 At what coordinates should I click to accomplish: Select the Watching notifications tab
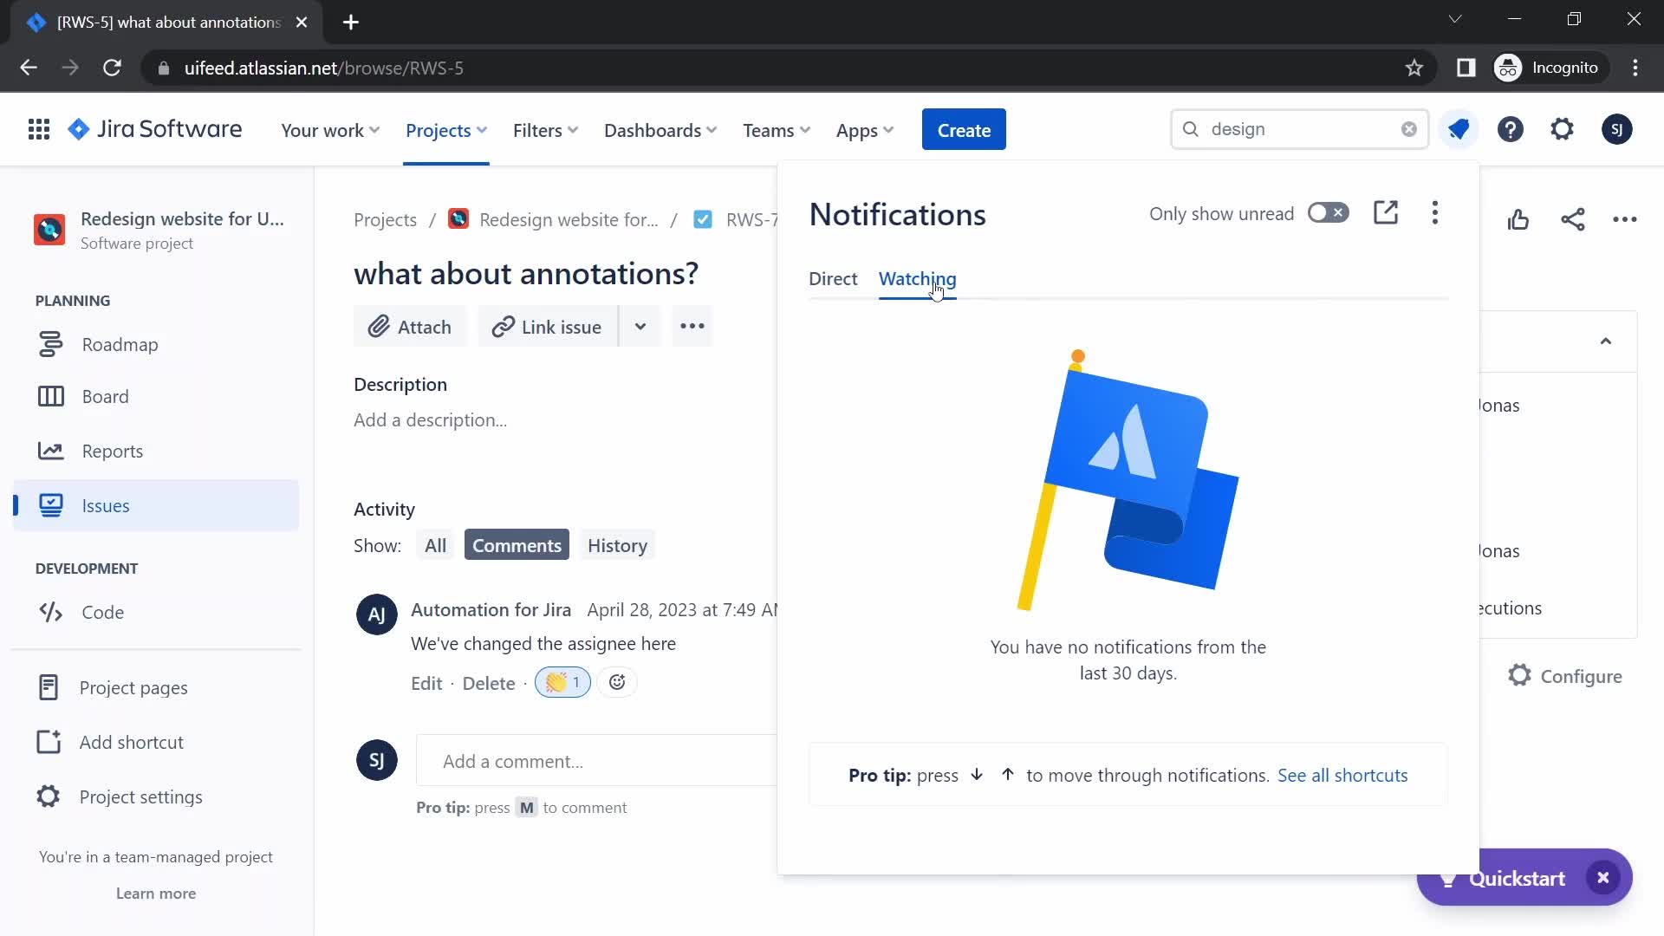click(x=917, y=279)
